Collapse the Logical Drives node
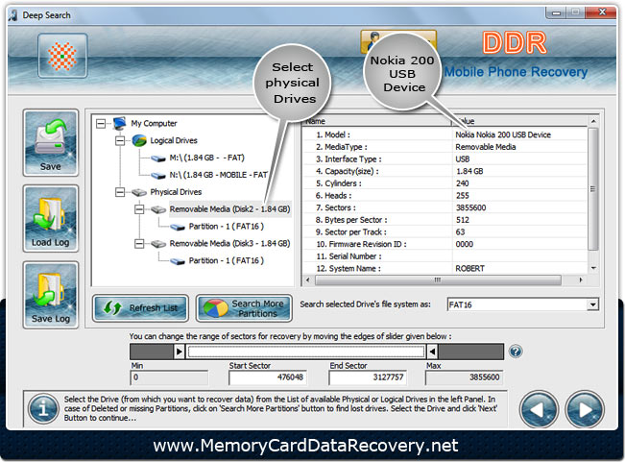Viewport: 625px width, 462px height. pyautogui.click(x=120, y=140)
